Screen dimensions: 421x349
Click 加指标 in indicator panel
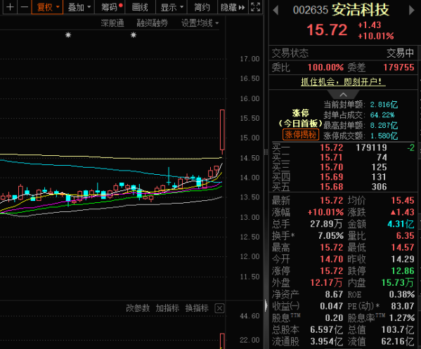167,308
